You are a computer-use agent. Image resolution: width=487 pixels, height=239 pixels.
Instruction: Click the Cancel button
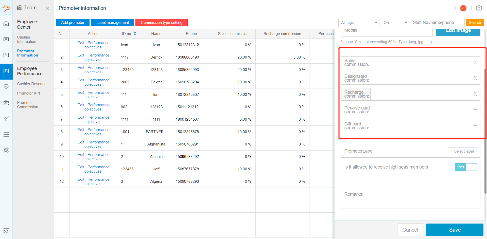[410, 230]
